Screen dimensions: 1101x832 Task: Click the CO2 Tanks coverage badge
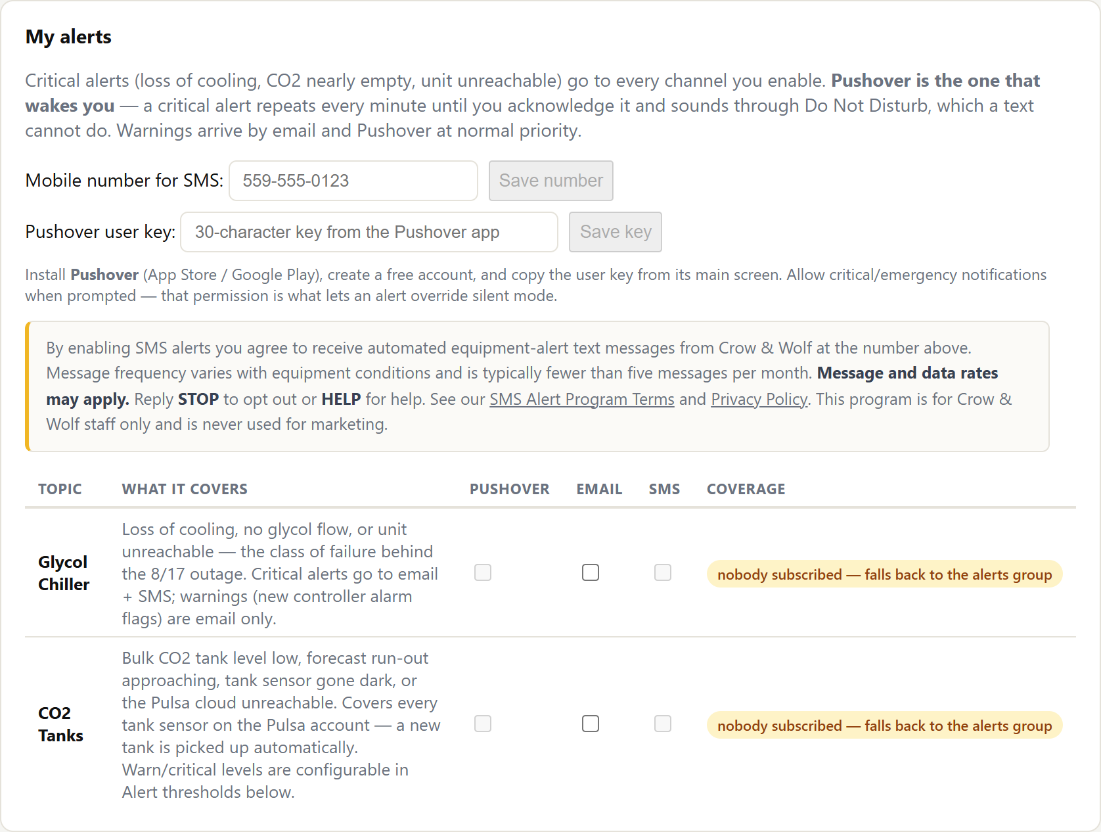click(x=884, y=726)
